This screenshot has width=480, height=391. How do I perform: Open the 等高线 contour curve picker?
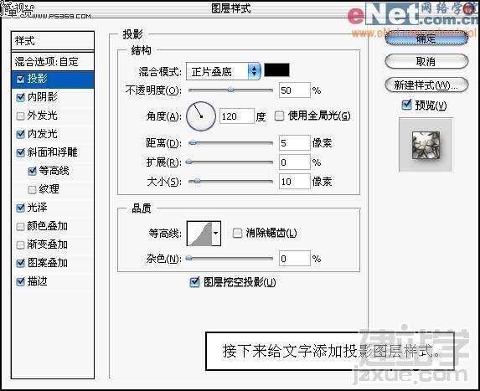pyautogui.click(x=199, y=234)
